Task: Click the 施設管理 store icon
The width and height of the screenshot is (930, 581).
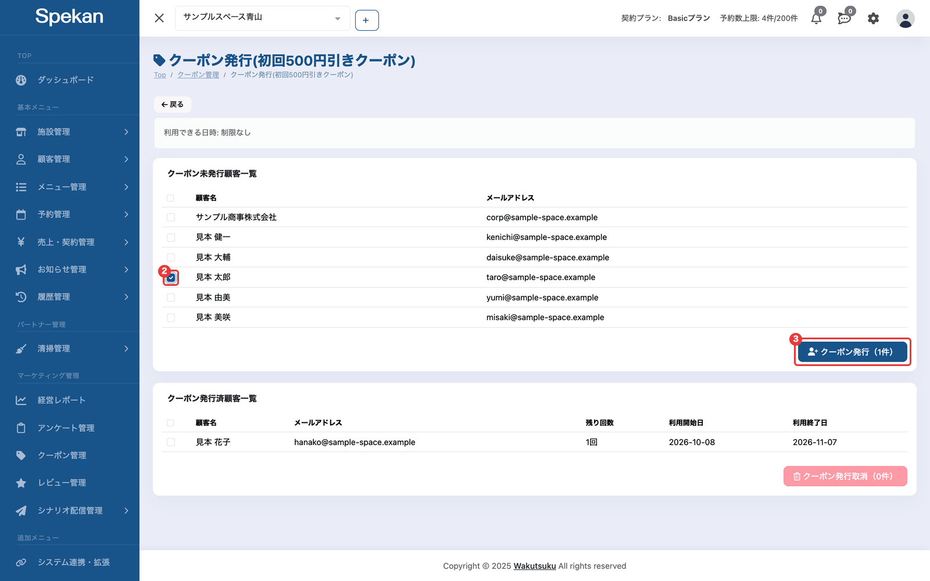Action: pyautogui.click(x=22, y=132)
